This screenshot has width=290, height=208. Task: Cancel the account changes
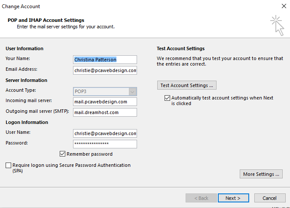270,198
